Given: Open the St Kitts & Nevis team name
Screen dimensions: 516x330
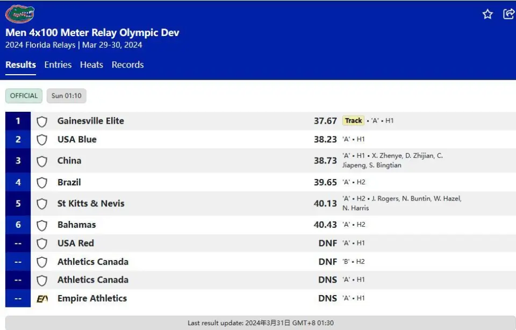Looking at the screenshot, I should click(91, 203).
